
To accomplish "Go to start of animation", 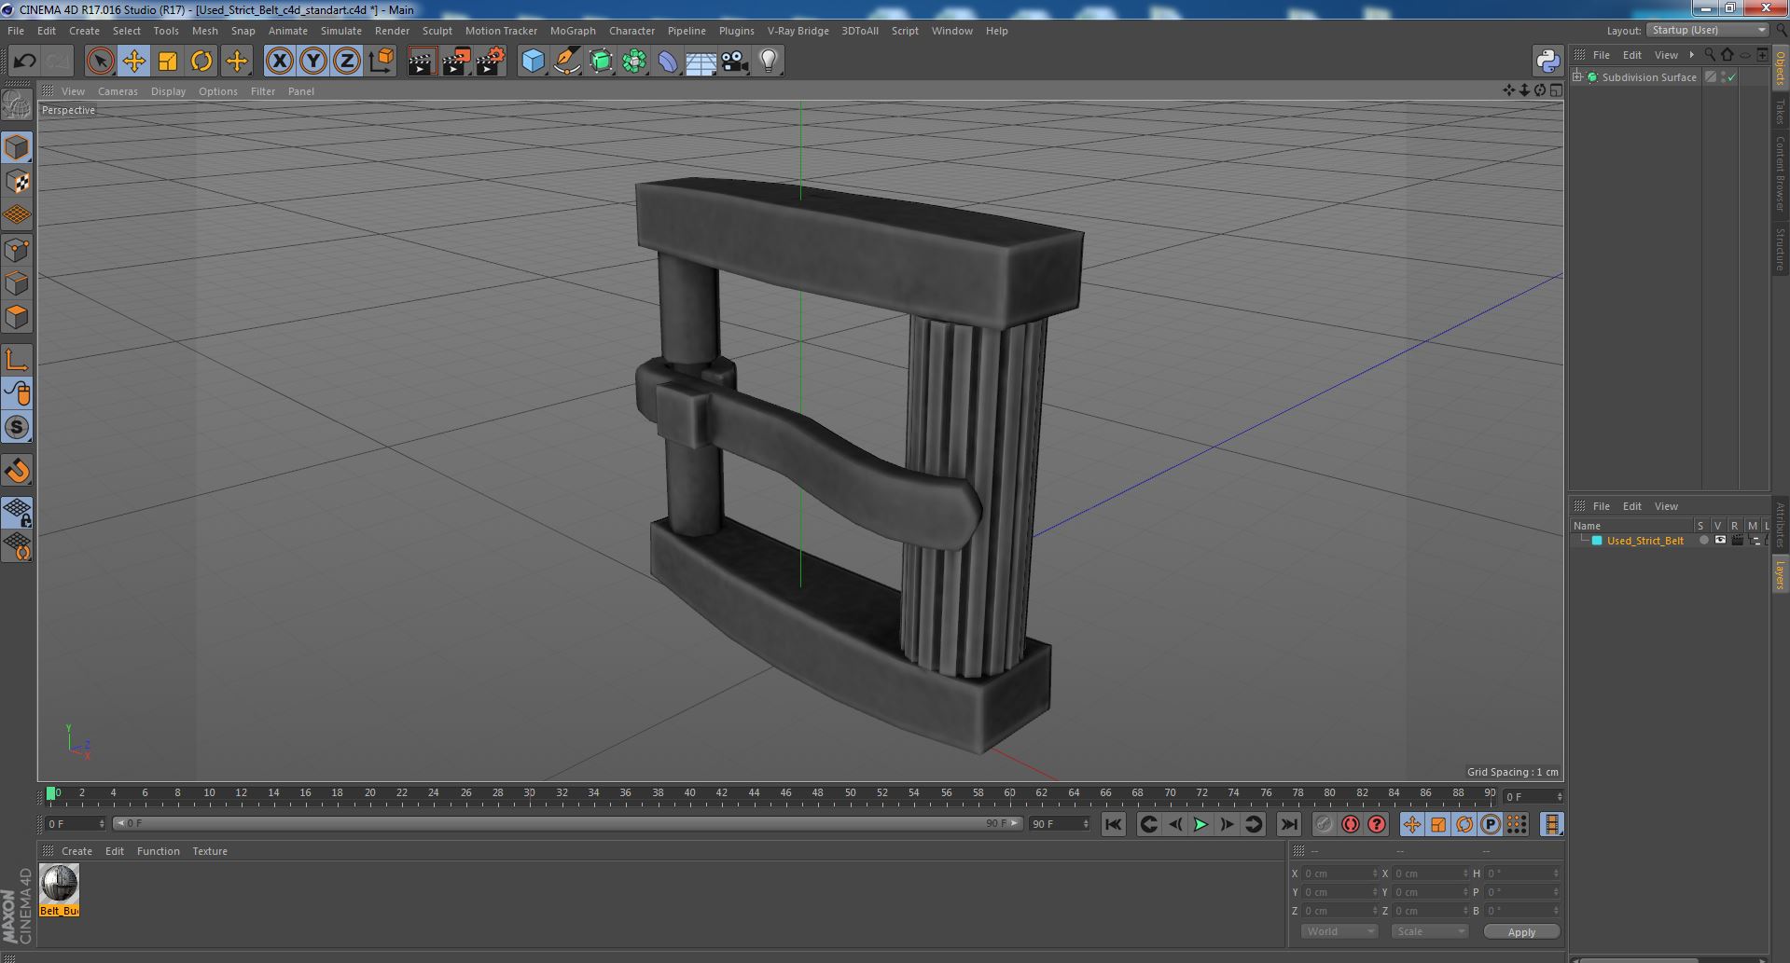I will (1113, 824).
